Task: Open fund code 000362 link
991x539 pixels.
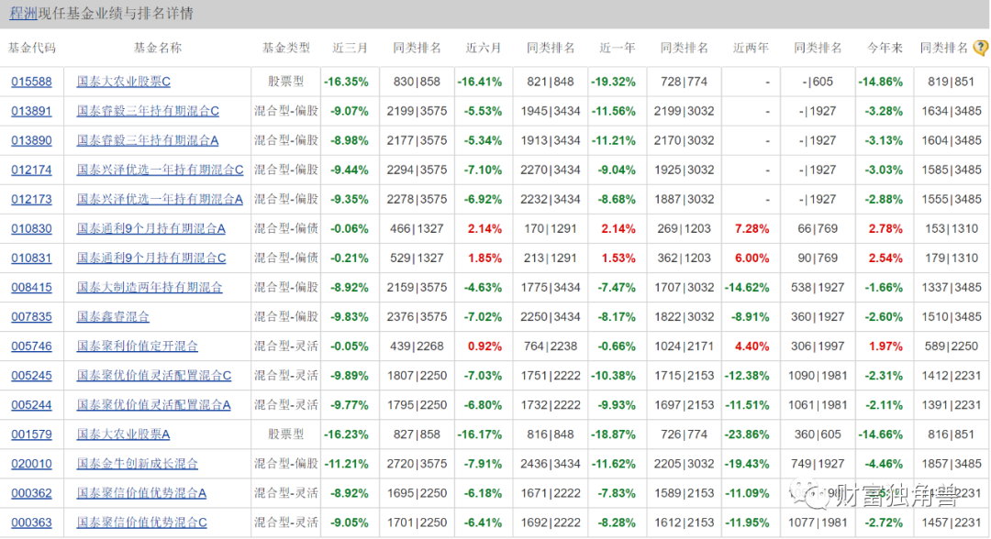Action: pos(31,493)
